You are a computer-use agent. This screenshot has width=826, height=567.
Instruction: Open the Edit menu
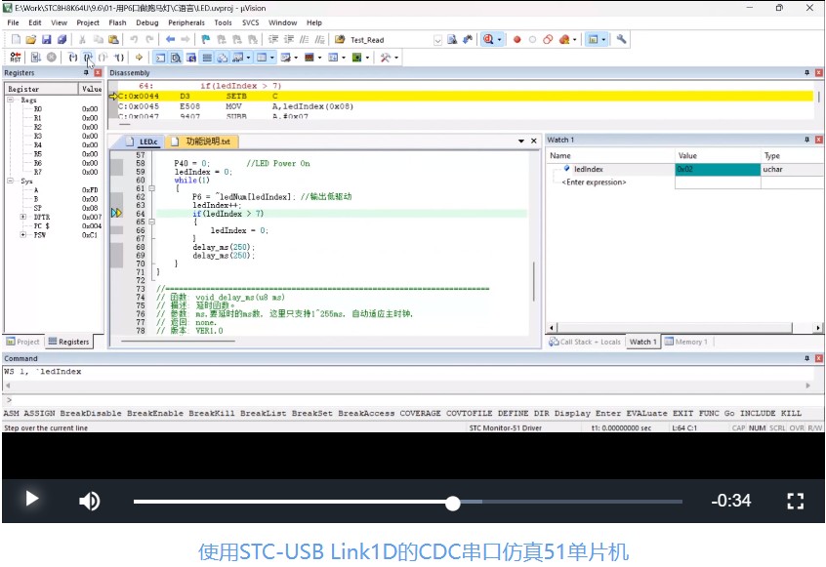pyautogui.click(x=35, y=22)
